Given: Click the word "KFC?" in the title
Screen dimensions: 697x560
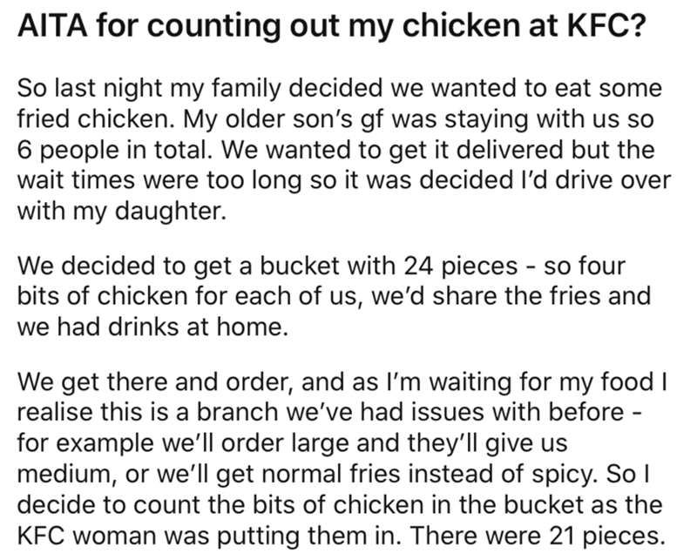Looking at the screenshot, I should (x=606, y=26).
